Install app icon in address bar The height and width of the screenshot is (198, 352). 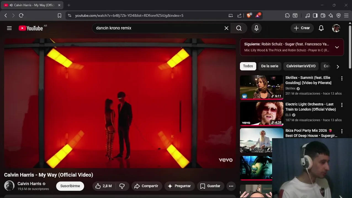click(x=231, y=16)
